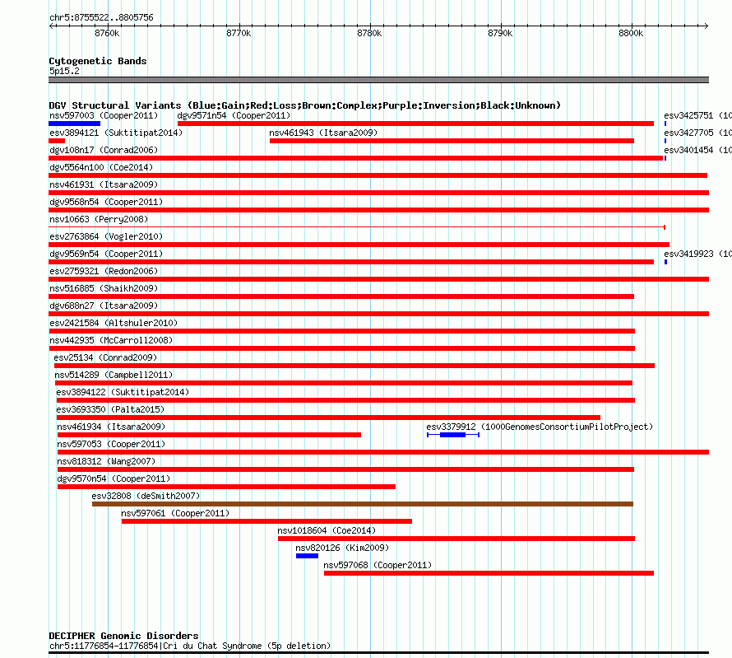The width and height of the screenshot is (732, 658).
Task: Select the esv3401454 variant label
Action: click(697, 150)
